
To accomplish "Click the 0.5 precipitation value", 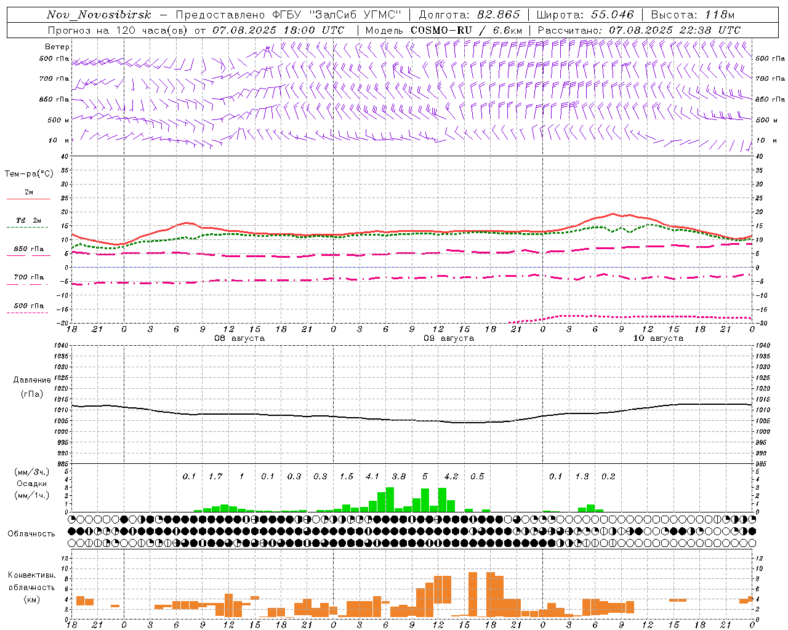I will coord(477,476).
